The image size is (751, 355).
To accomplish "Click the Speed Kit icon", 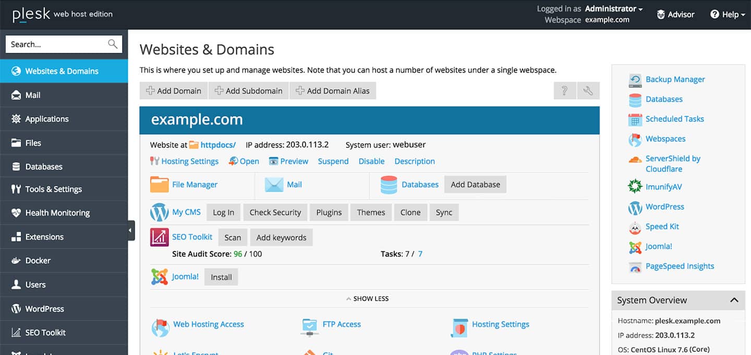I will 635,227.
